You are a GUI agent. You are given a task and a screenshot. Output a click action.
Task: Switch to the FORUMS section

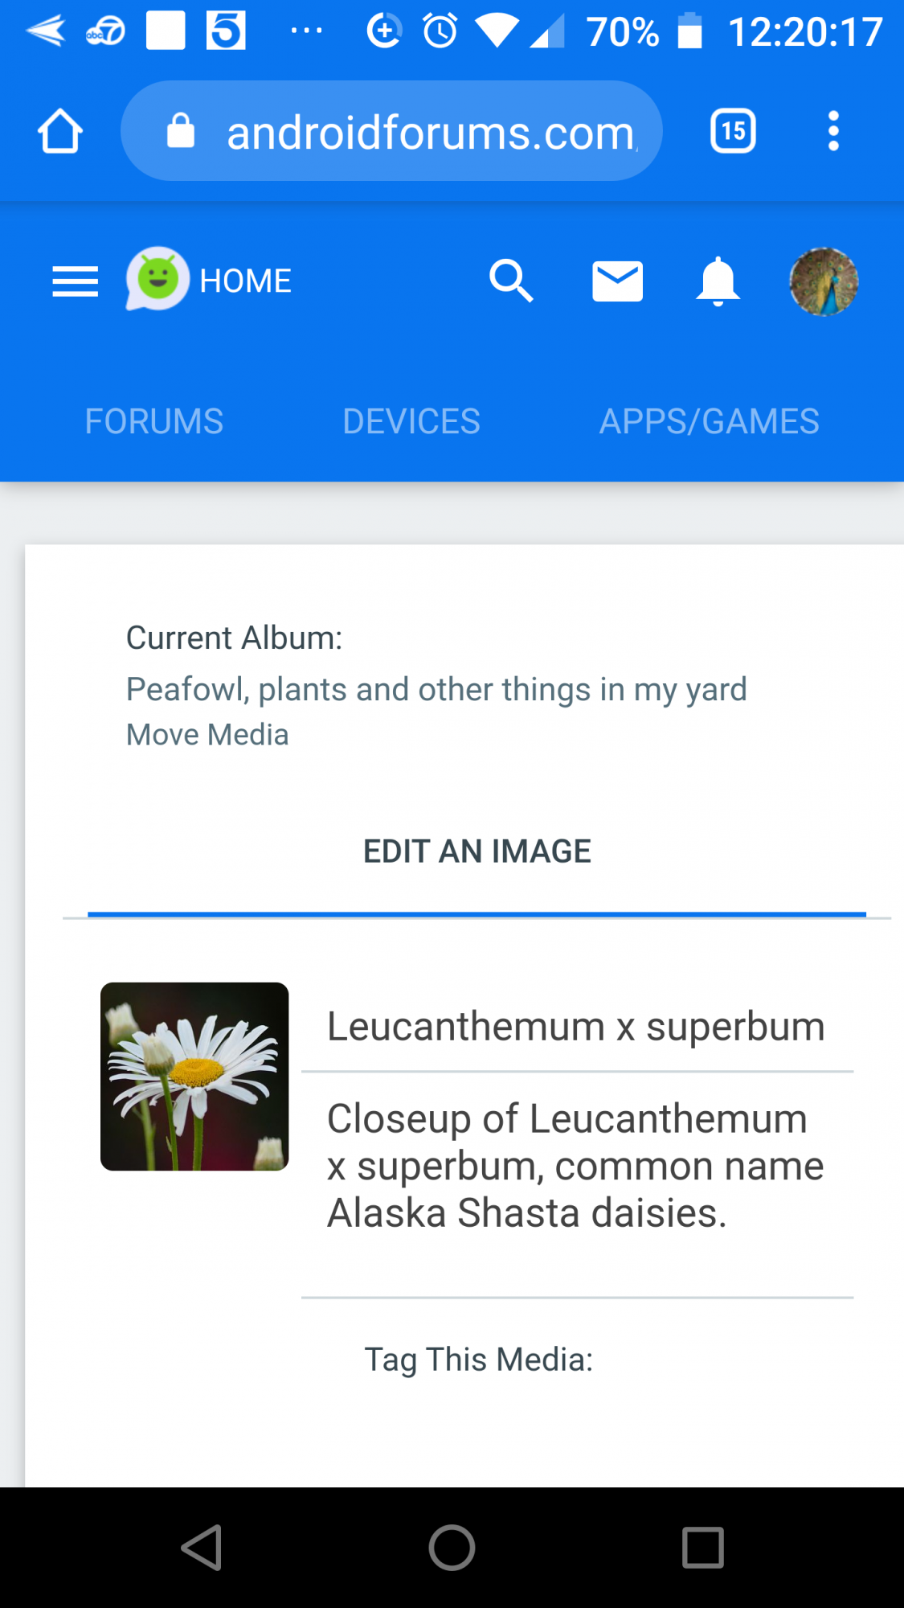[153, 420]
